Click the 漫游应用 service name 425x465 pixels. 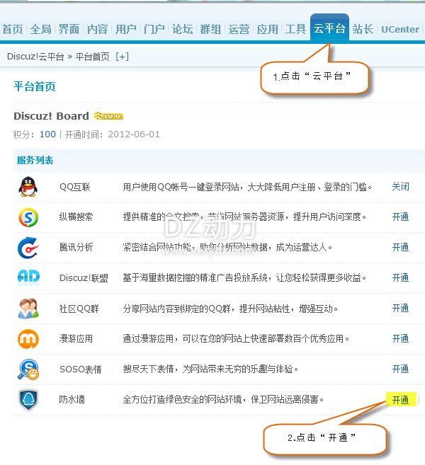click(76, 339)
